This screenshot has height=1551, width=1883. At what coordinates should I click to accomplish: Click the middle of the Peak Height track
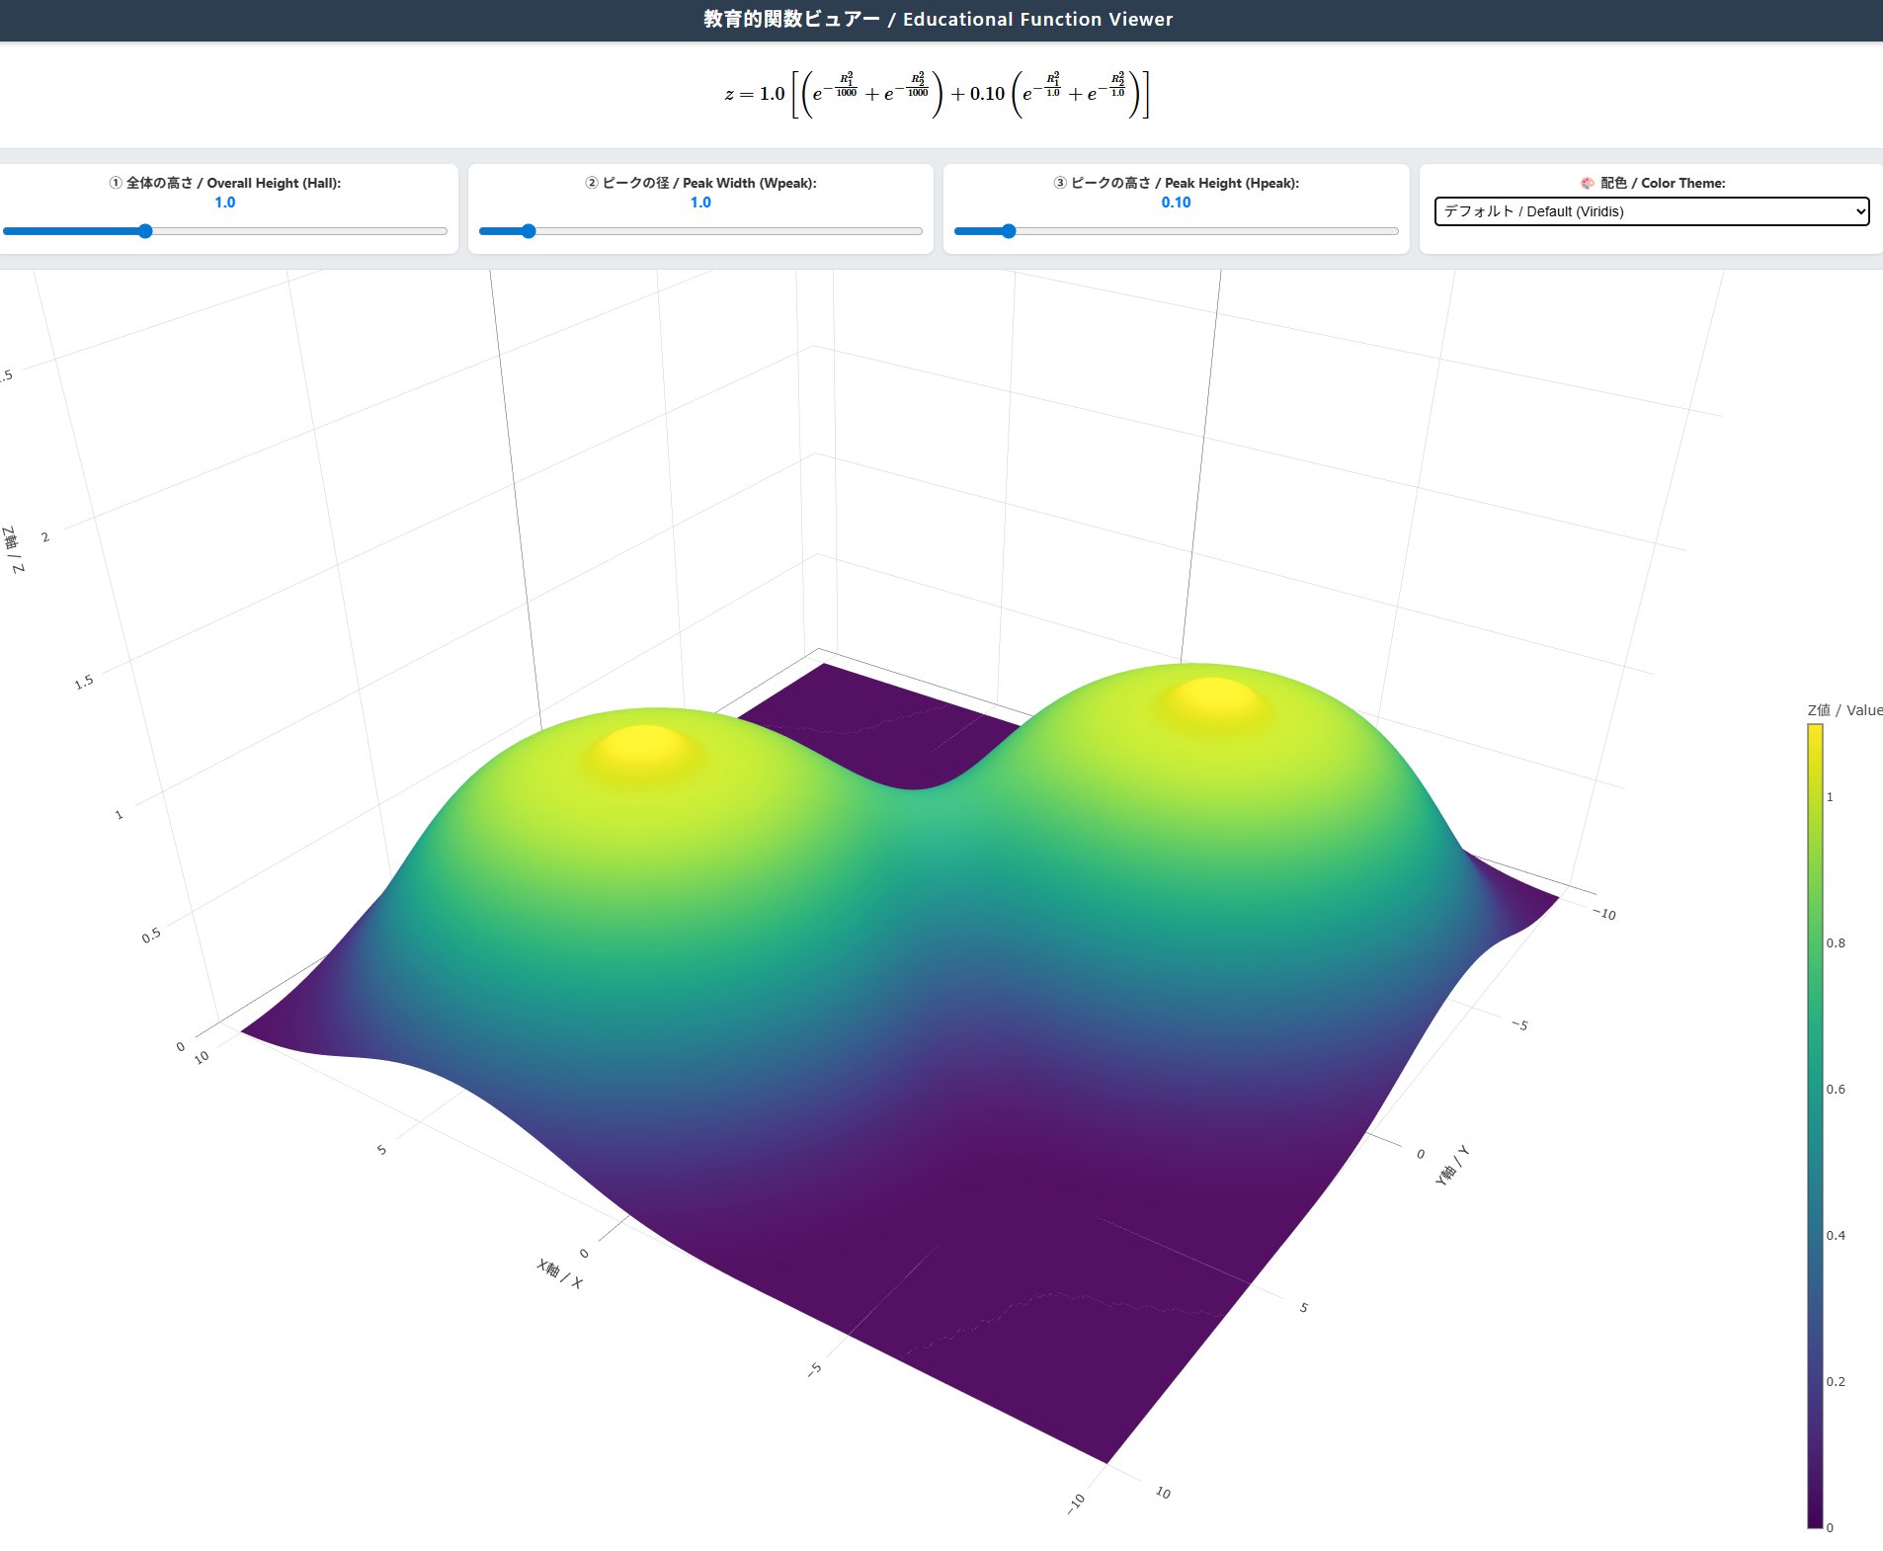(x=1176, y=231)
